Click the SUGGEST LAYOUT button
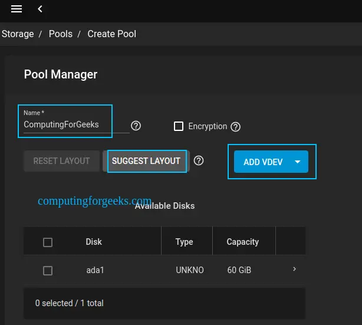The width and height of the screenshot is (362, 325). [146, 161]
